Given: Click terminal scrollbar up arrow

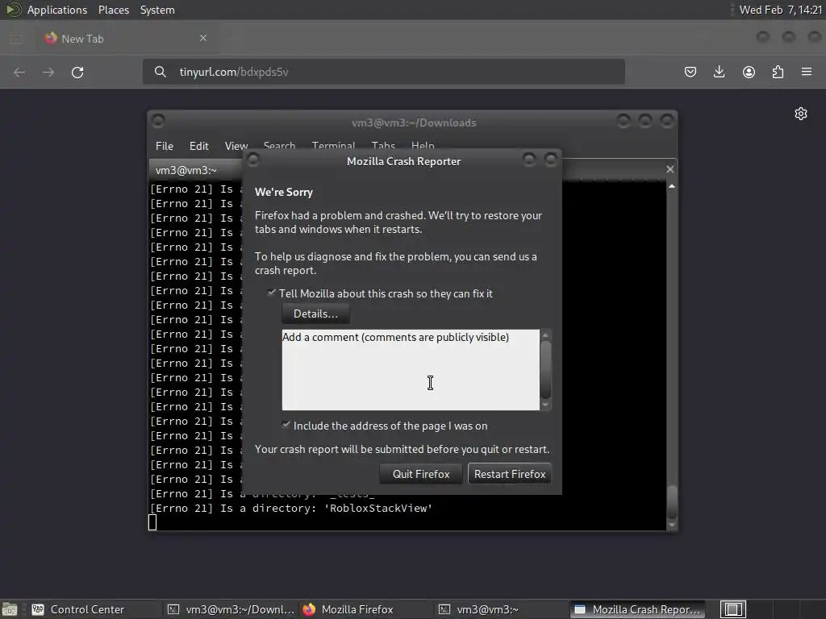Looking at the screenshot, I should coord(672,186).
